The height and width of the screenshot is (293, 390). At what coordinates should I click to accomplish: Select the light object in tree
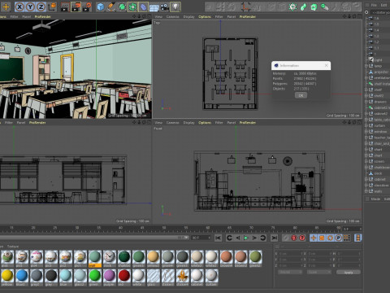(x=379, y=60)
